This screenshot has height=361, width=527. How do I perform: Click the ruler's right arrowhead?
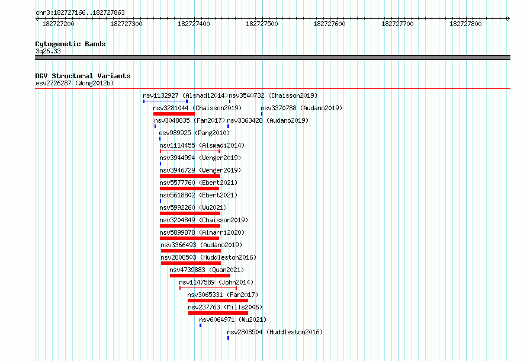pos(509,18)
